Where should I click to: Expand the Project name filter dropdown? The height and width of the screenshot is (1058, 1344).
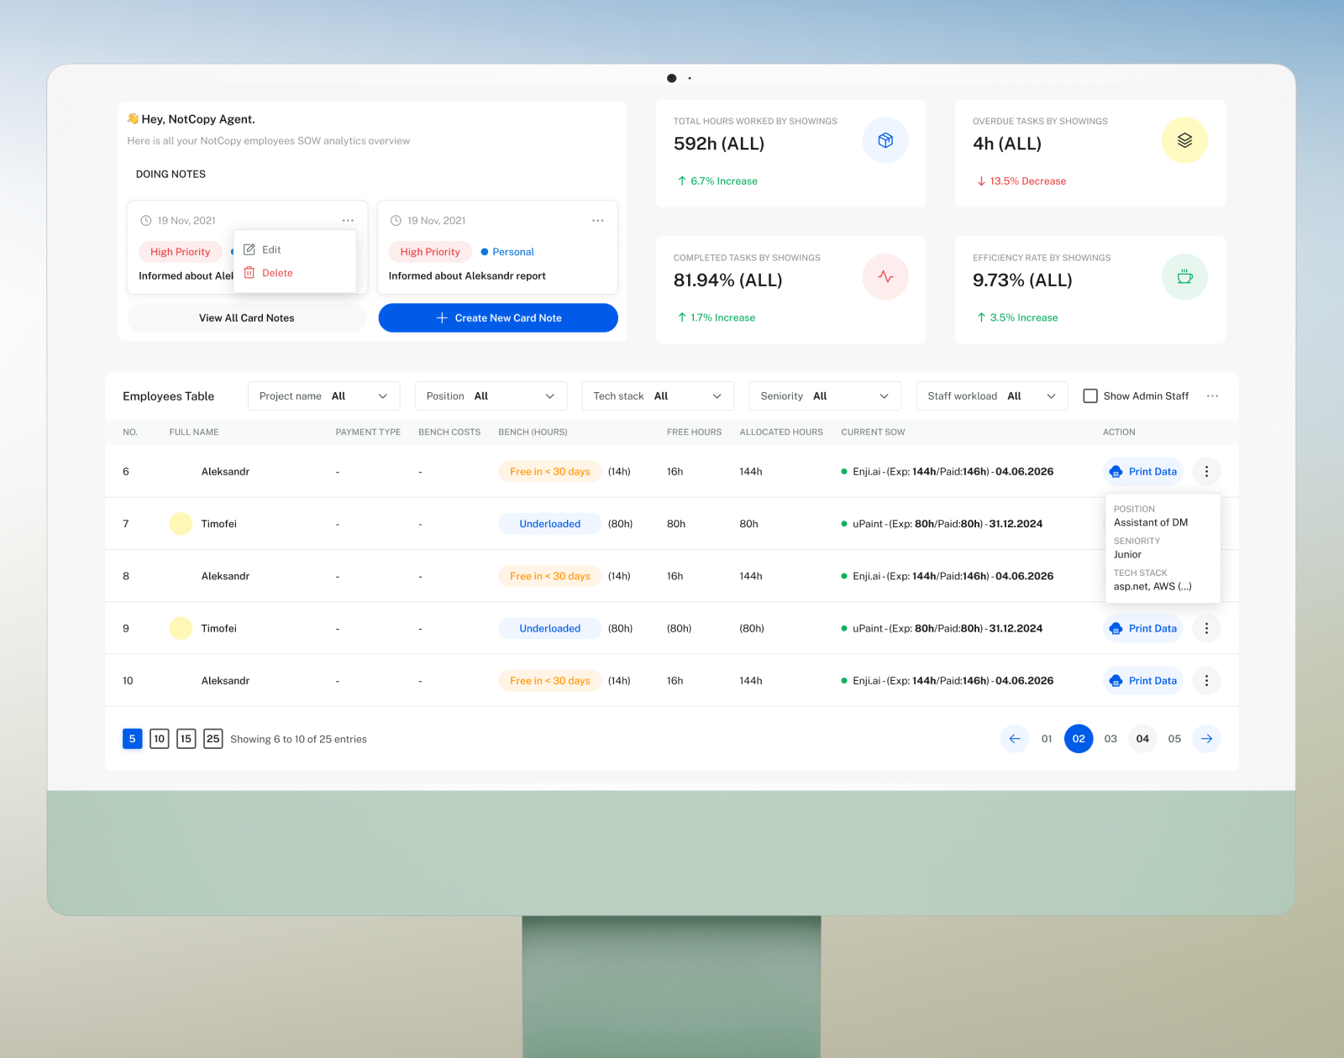click(x=323, y=396)
